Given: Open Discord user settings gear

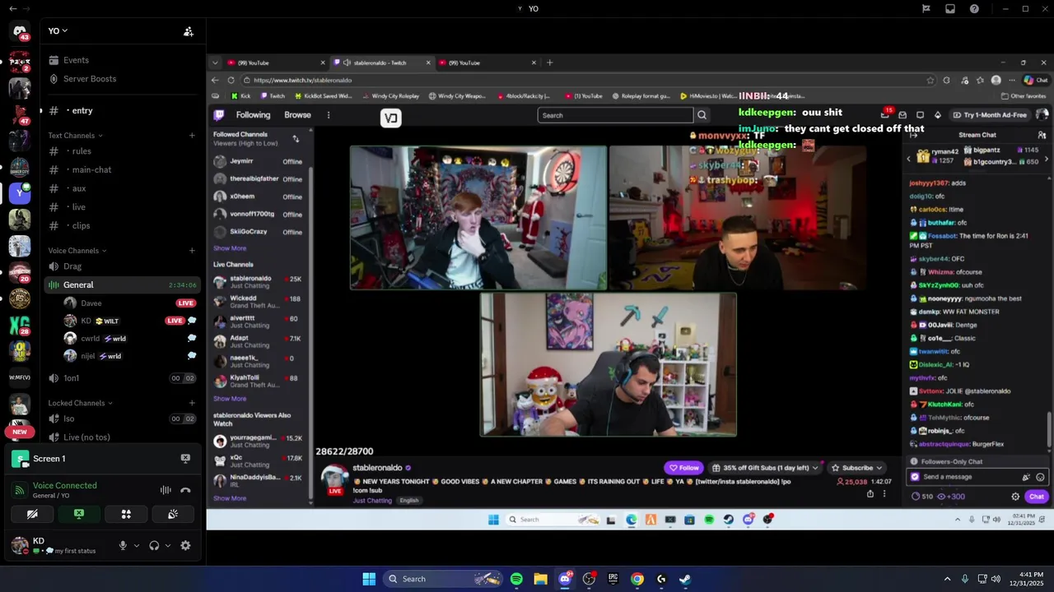Looking at the screenshot, I should (185, 545).
